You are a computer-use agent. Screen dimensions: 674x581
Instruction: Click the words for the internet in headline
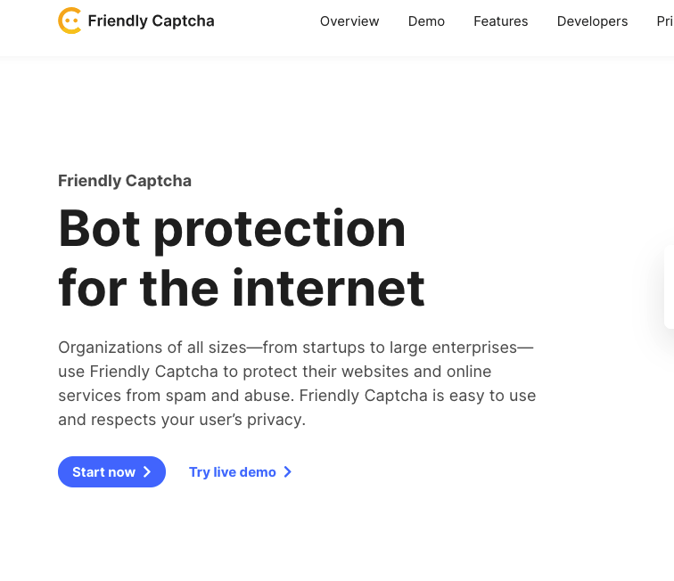(242, 288)
